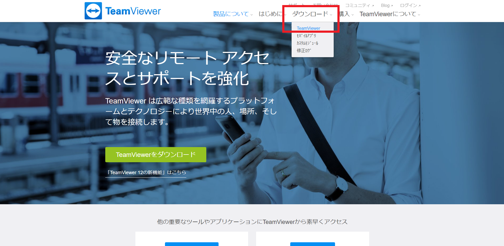504x246 pixels.
Task: Follow the TeamViewer 12の新機能 link
Action: click(146, 172)
